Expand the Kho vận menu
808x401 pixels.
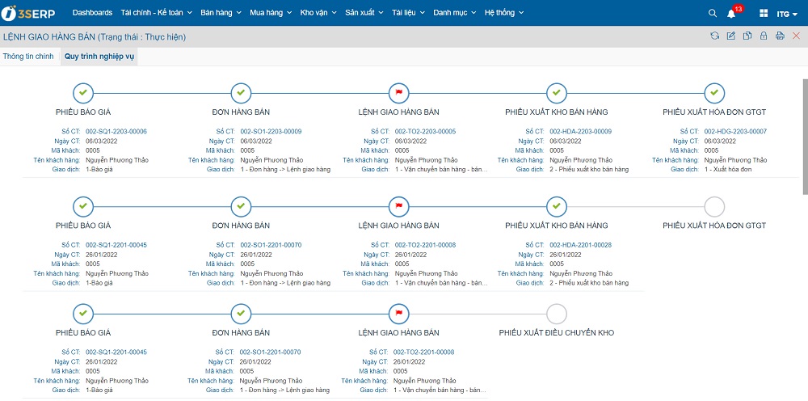pyautogui.click(x=318, y=13)
